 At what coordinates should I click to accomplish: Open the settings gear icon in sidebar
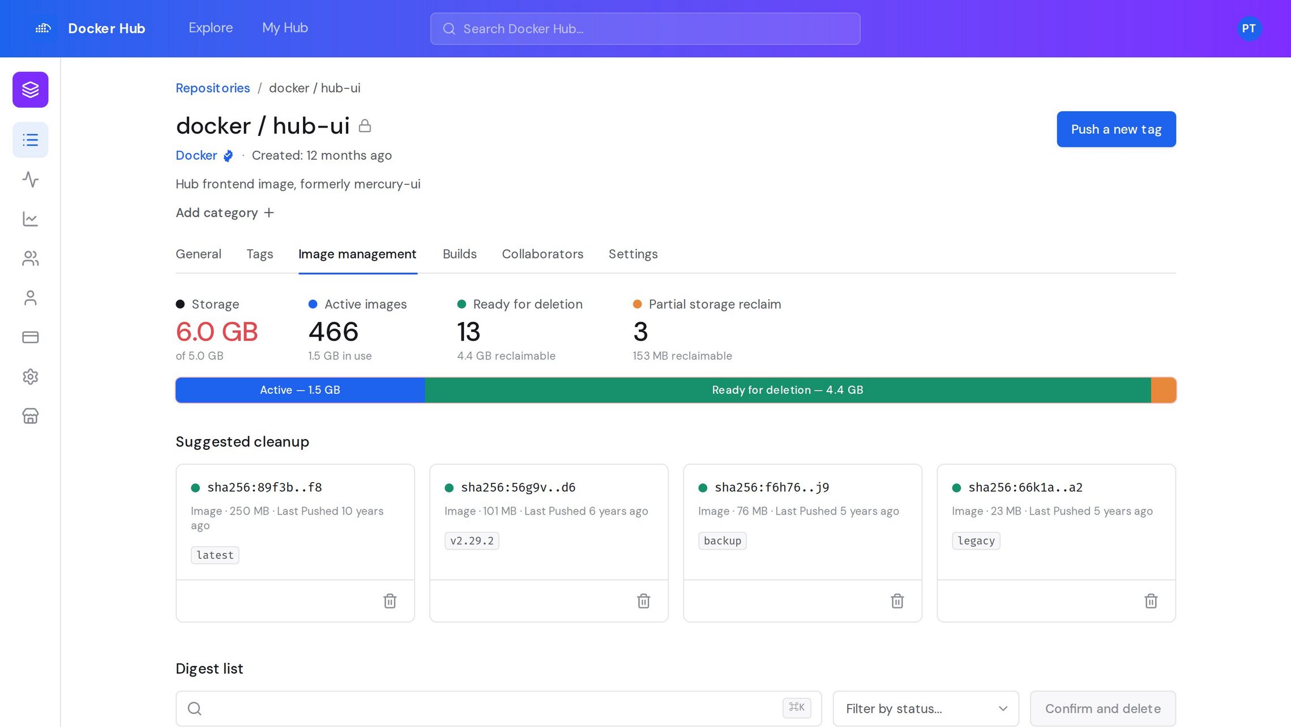point(31,377)
